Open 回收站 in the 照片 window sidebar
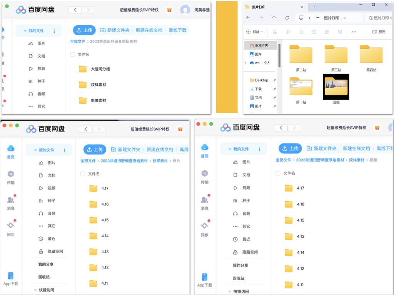Image resolution: width=394 pixels, height=295 pixels. (x=44, y=277)
